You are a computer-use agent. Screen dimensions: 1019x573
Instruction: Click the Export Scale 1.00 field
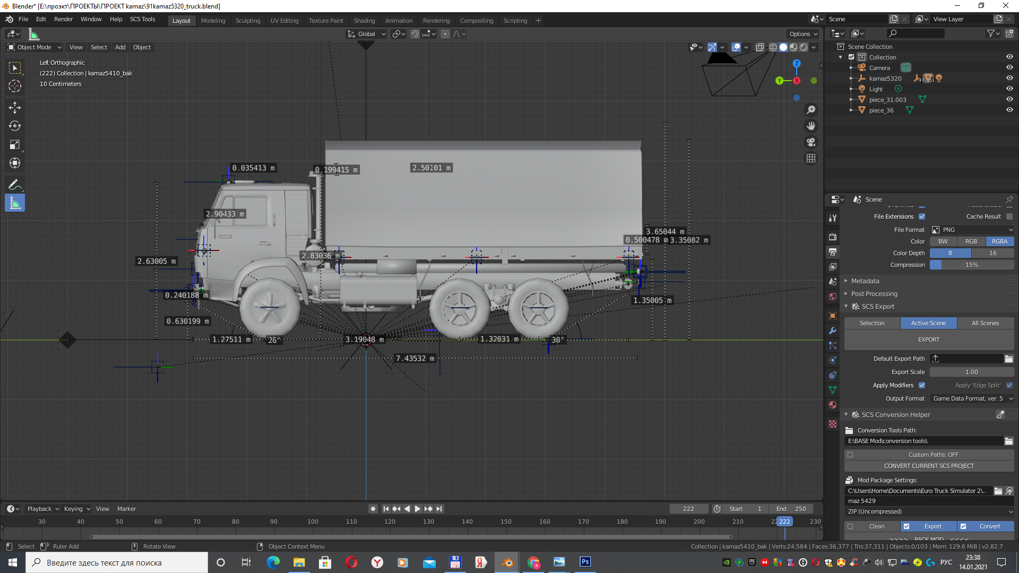(972, 372)
